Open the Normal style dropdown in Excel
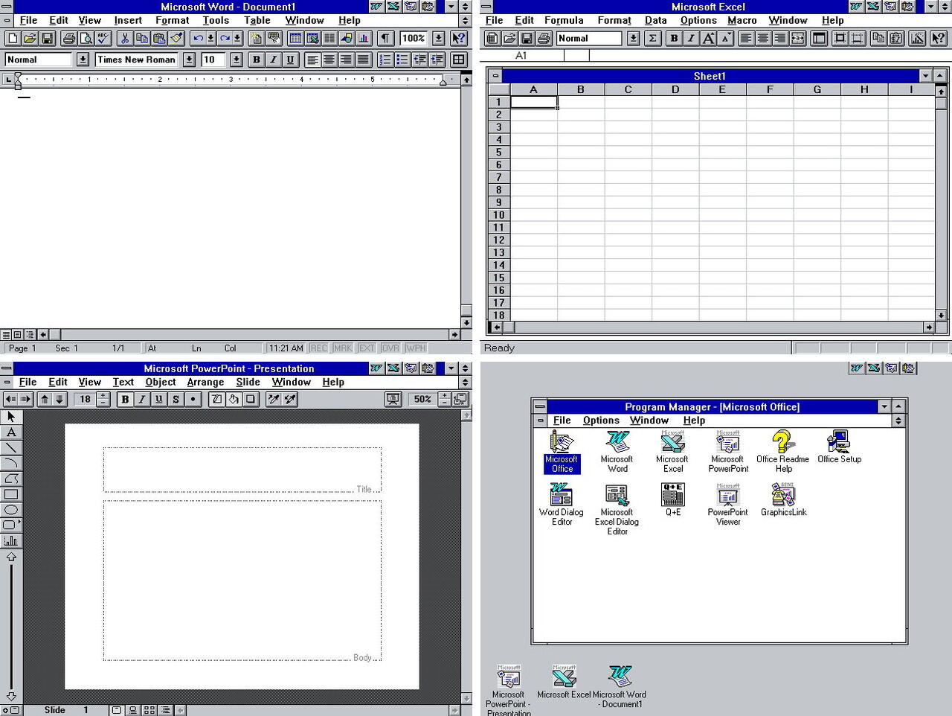 634,38
